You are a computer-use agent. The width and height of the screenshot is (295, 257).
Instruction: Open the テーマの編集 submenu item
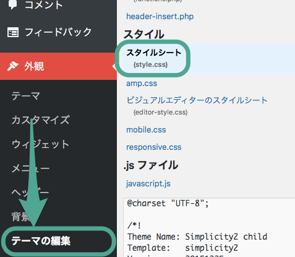tap(41, 241)
